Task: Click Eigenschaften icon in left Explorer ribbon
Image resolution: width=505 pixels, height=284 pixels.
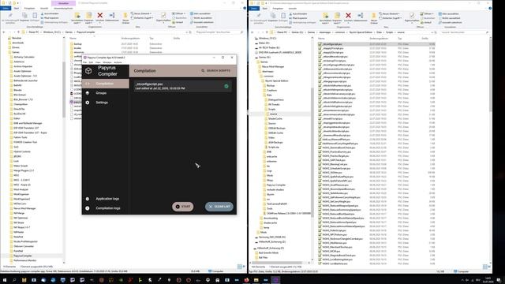Action: (163, 15)
